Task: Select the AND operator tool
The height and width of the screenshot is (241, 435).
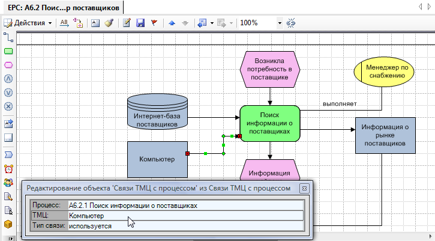Action: coord(8,79)
